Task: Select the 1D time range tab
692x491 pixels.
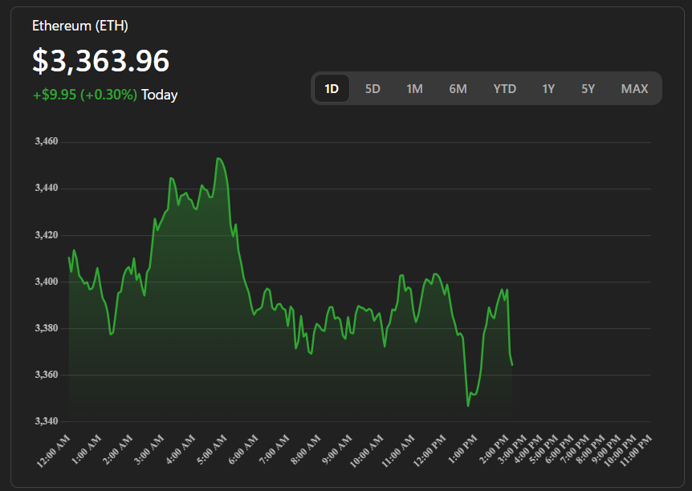Action: (332, 88)
